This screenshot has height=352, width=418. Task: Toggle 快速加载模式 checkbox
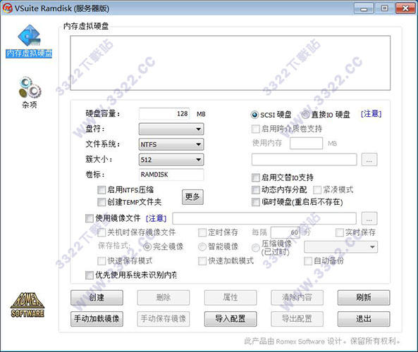[202, 261]
